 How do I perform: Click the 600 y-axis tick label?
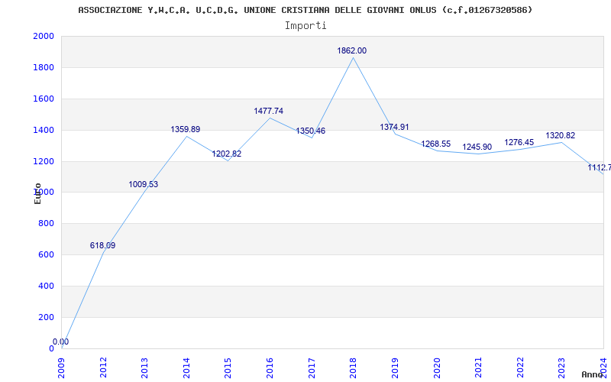[47, 255]
